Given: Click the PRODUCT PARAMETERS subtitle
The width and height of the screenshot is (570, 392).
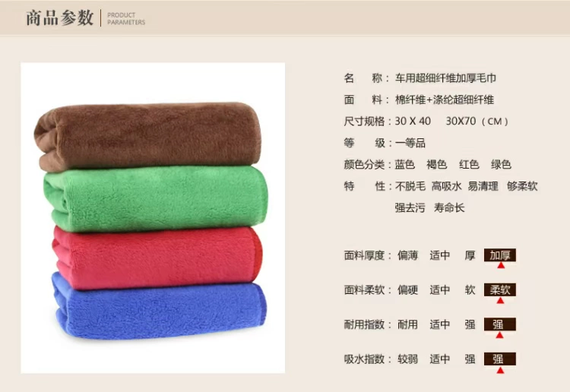Looking at the screenshot, I should (125, 18).
